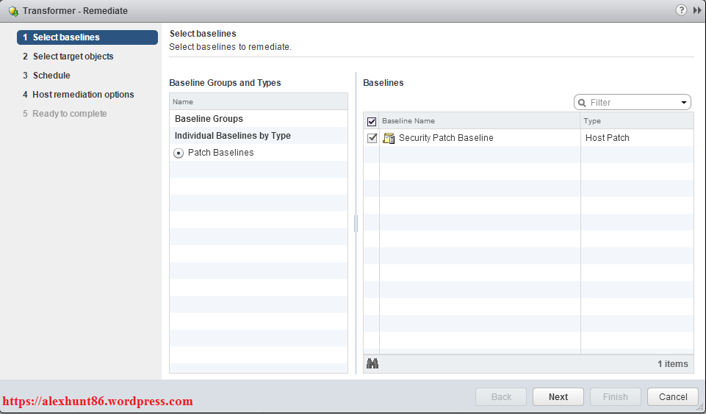
Task: Click the binoculars find icon
Action: point(372,363)
